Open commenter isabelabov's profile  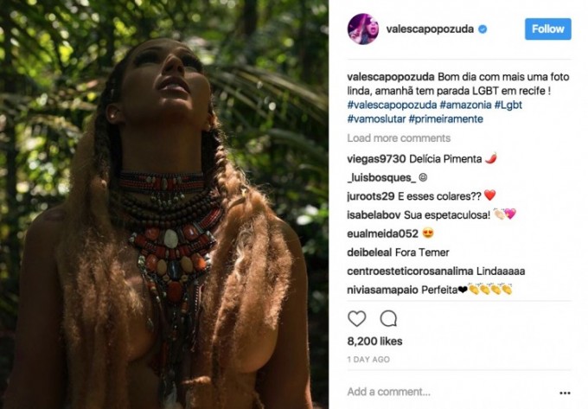373,214
